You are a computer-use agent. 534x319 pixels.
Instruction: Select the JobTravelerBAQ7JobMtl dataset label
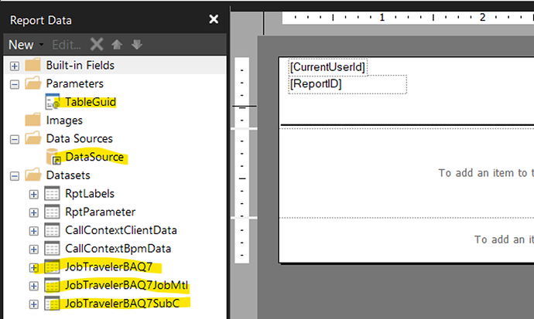click(126, 285)
